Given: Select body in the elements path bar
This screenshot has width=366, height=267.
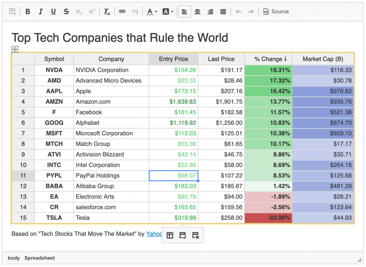Looking at the screenshot, I should [14, 258].
